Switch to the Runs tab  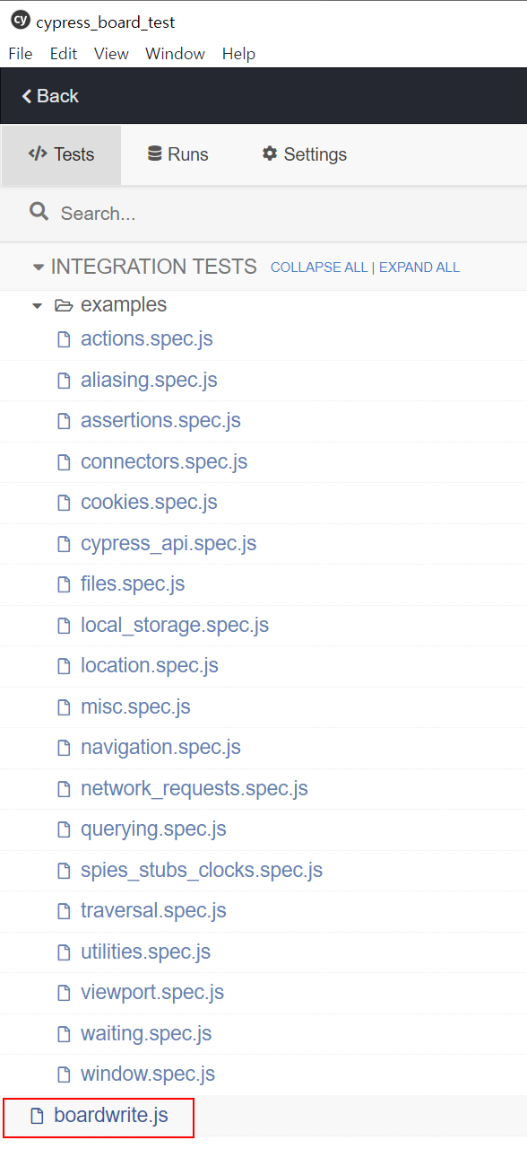pyautogui.click(x=177, y=154)
